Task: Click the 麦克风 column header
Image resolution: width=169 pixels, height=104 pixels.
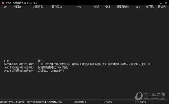Action: point(150,7)
